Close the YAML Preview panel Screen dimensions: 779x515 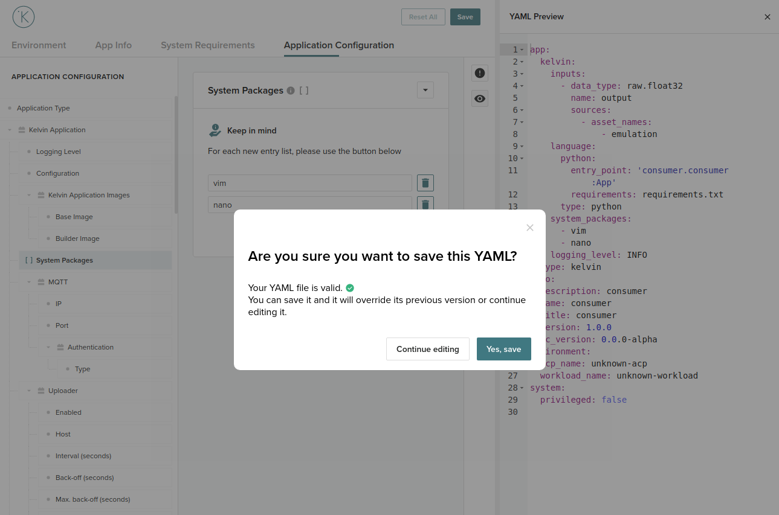pyautogui.click(x=768, y=17)
